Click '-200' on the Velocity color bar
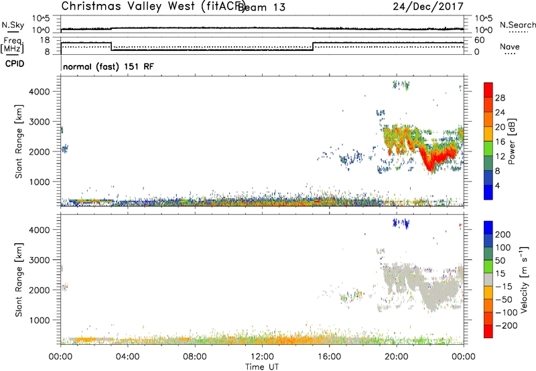 click(x=506, y=325)
